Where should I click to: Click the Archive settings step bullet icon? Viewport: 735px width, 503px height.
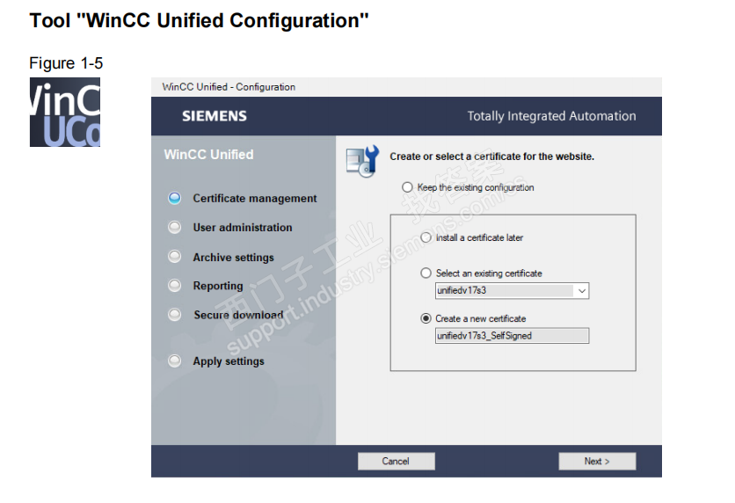point(175,258)
